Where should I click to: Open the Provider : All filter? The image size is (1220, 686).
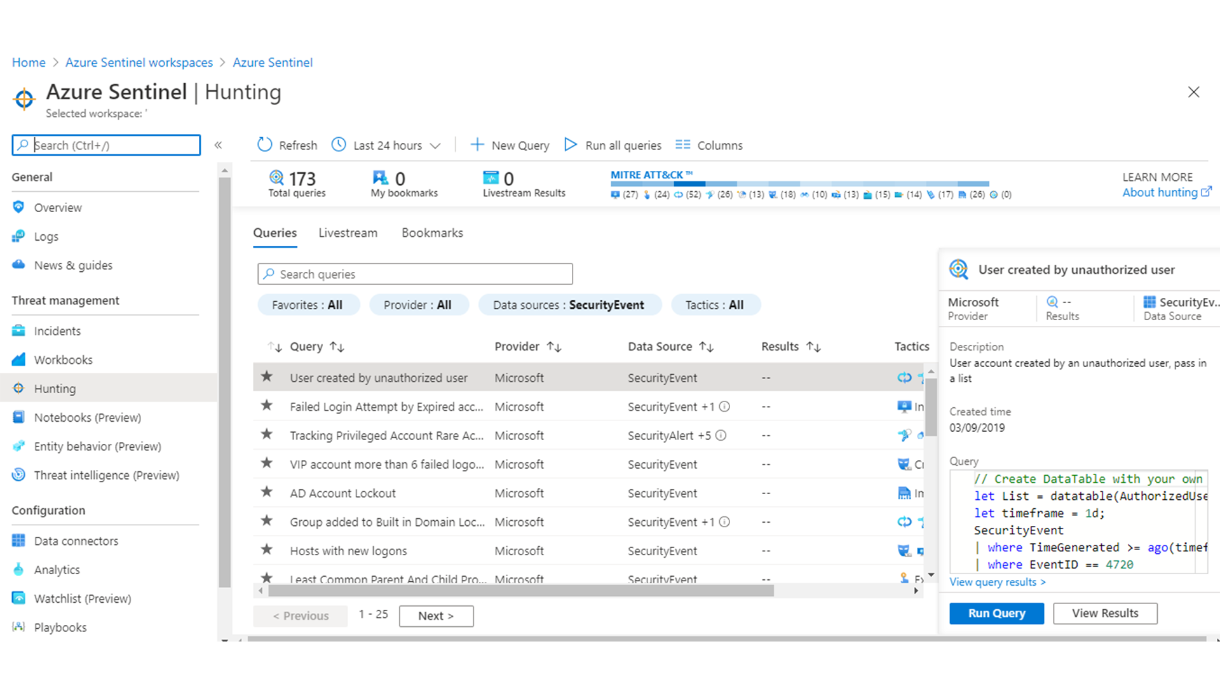click(x=418, y=305)
